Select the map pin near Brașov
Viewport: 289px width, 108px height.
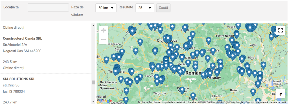pos(217,72)
